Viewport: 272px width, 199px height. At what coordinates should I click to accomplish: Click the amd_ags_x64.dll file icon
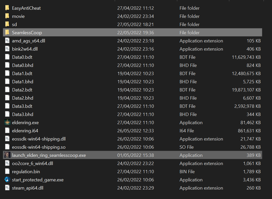point(7,41)
